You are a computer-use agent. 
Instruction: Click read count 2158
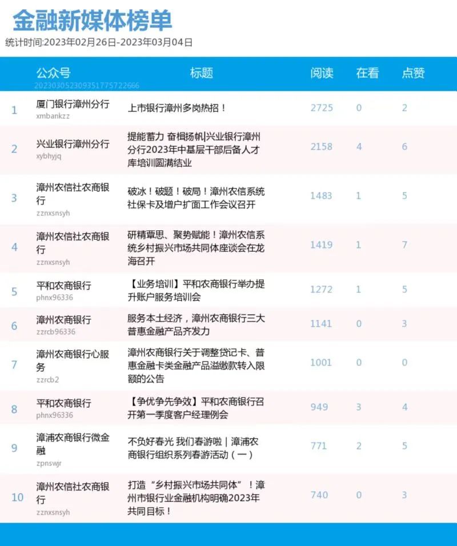(322, 147)
